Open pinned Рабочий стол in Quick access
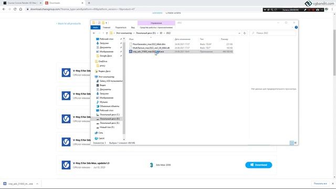Screen dimensions: 336x189 coord(107,39)
